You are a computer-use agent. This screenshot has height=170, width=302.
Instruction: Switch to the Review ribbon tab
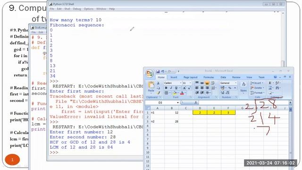(x=236, y=77)
